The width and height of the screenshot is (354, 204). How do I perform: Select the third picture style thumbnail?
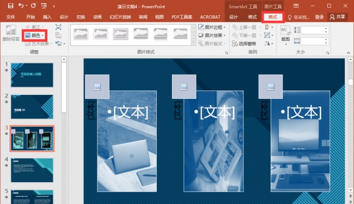120,34
